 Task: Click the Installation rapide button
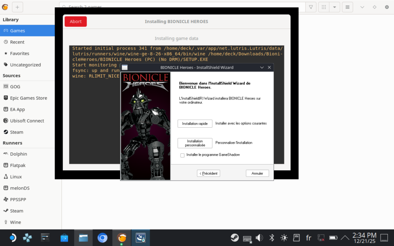pos(195,123)
